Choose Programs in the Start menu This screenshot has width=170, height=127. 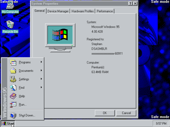tap(25, 62)
